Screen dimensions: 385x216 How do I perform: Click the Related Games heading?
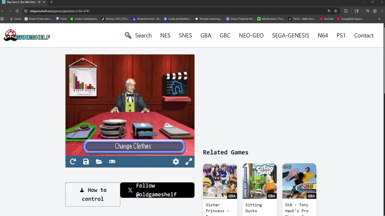pos(226,152)
